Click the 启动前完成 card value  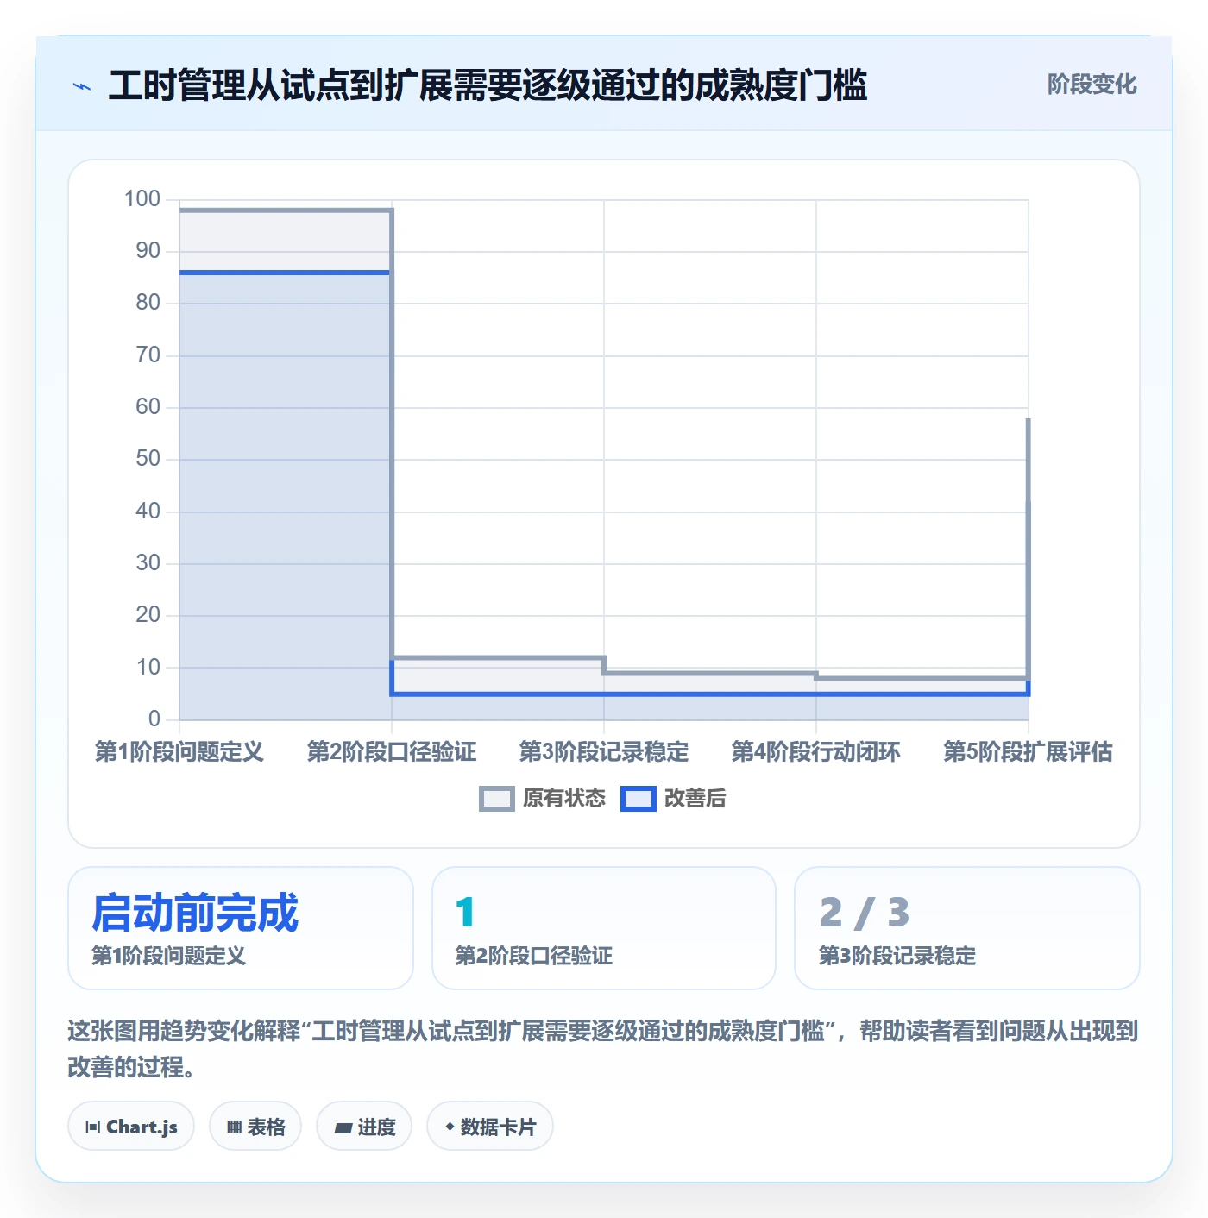pyautogui.click(x=195, y=913)
